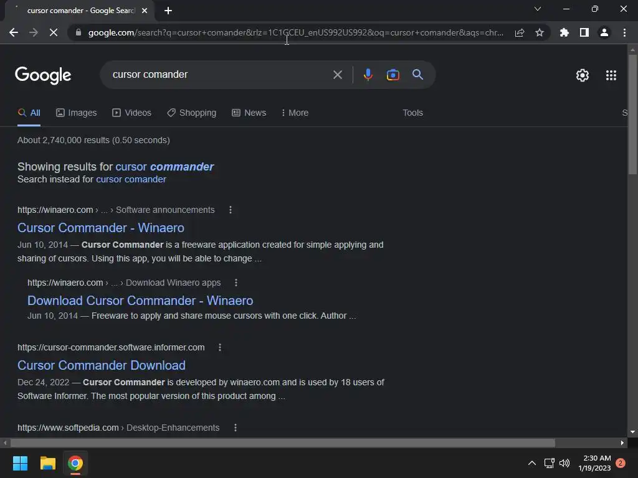Viewport: 638px width, 478px height.
Task: Click the forward navigation arrow
Action: (x=34, y=32)
